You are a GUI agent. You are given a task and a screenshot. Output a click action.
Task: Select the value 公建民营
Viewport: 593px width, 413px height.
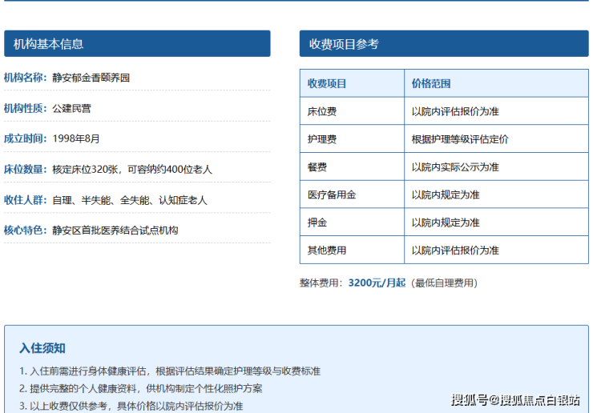71,108
